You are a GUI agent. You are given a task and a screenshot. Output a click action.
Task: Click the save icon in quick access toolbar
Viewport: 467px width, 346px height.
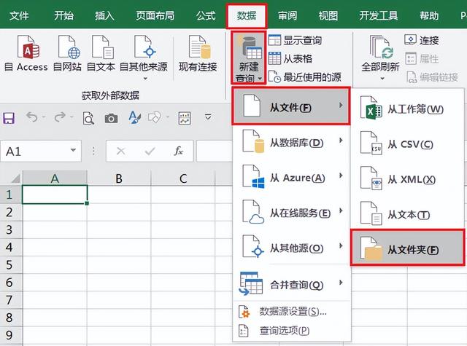click(10, 118)
